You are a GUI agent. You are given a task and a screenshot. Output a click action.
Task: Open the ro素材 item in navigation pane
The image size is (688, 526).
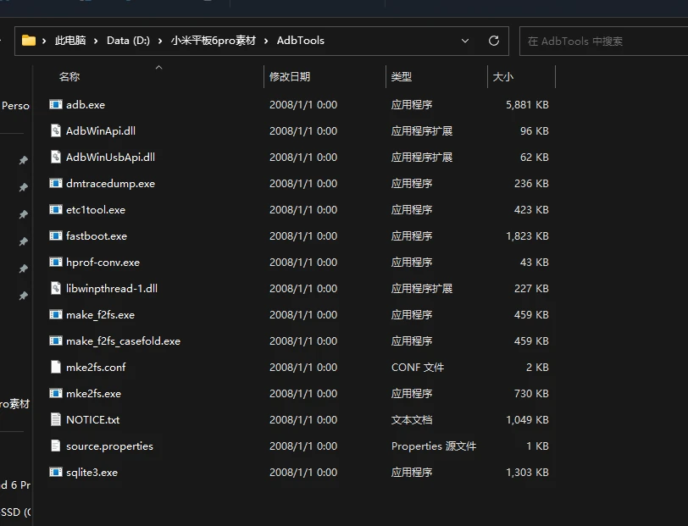[x=15, y=403]
